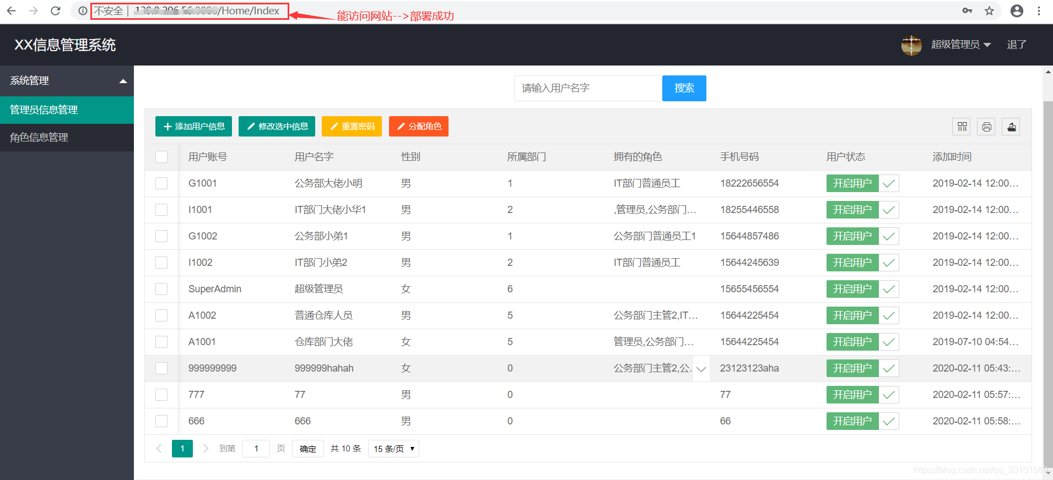Click cell 公务部大佬小明
1053x480 pixels.
pyautogui.click(x=328, y=183)
